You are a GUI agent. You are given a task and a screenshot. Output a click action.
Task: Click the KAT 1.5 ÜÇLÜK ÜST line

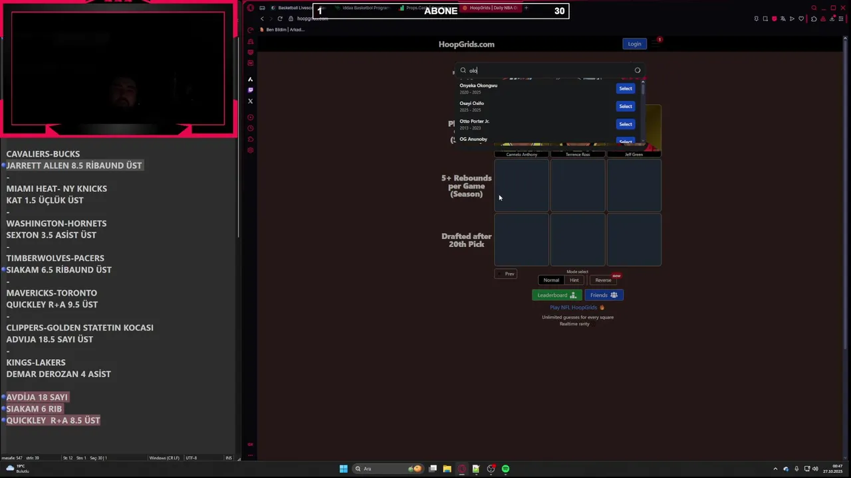click(45, 200)
